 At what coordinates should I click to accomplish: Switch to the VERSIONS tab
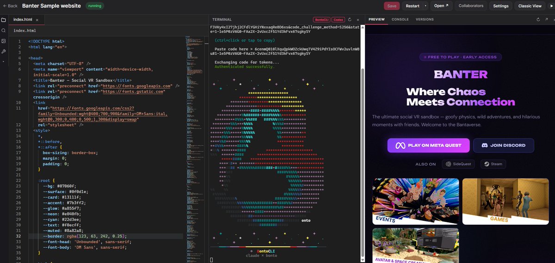[x=425, y=19]
